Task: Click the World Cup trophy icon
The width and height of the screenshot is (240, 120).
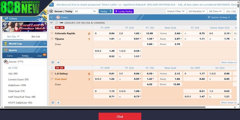Action: [5, 43]
